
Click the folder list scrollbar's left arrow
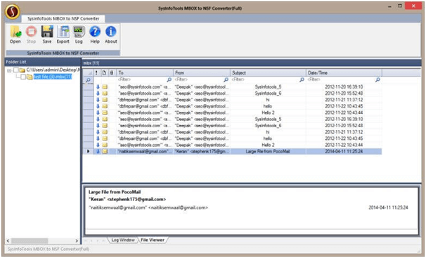coord(8,240)
